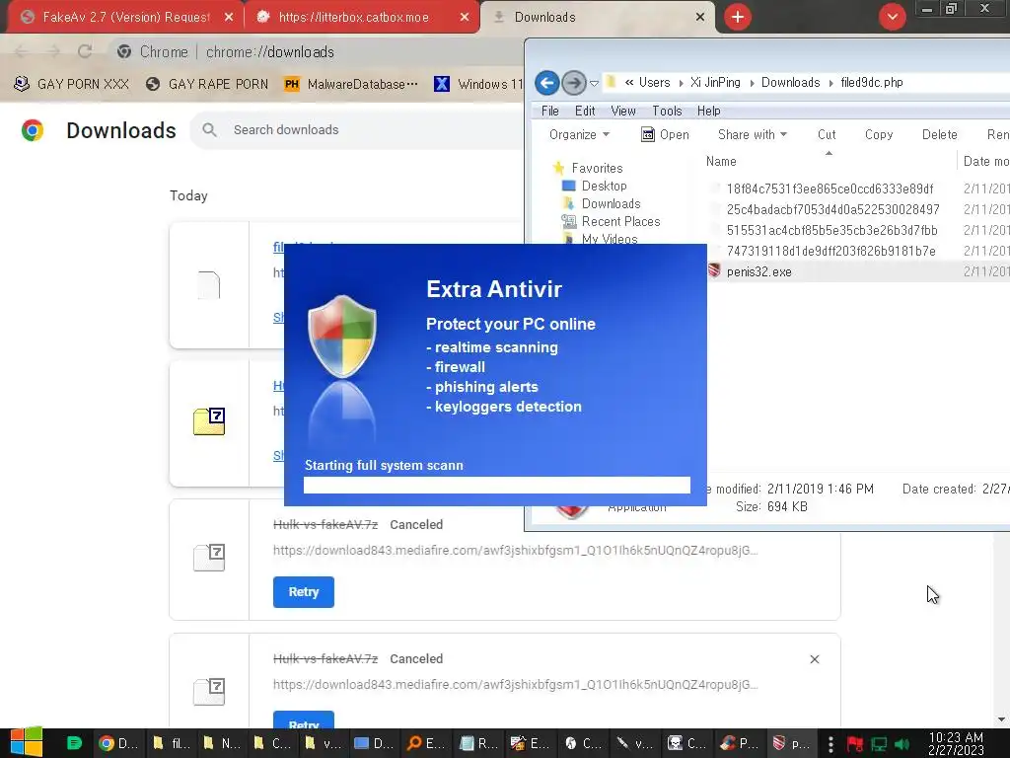Image resolution: width=1010 pixels, height=758 pixels.
Task: Click the shield logo in Extra Antivir
Action: pyautogui.click(x=342, y=337)
